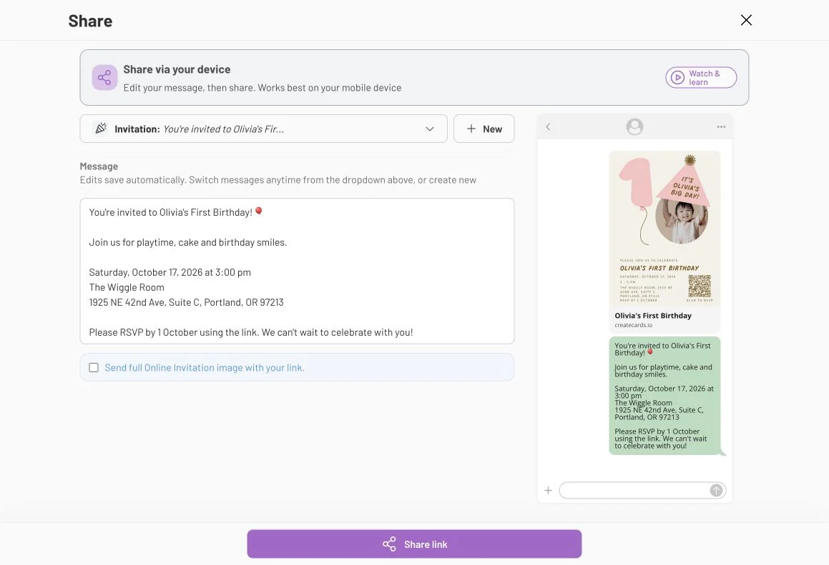Click the 'Saturday, October 17, 2026' line

click(170, 272)
